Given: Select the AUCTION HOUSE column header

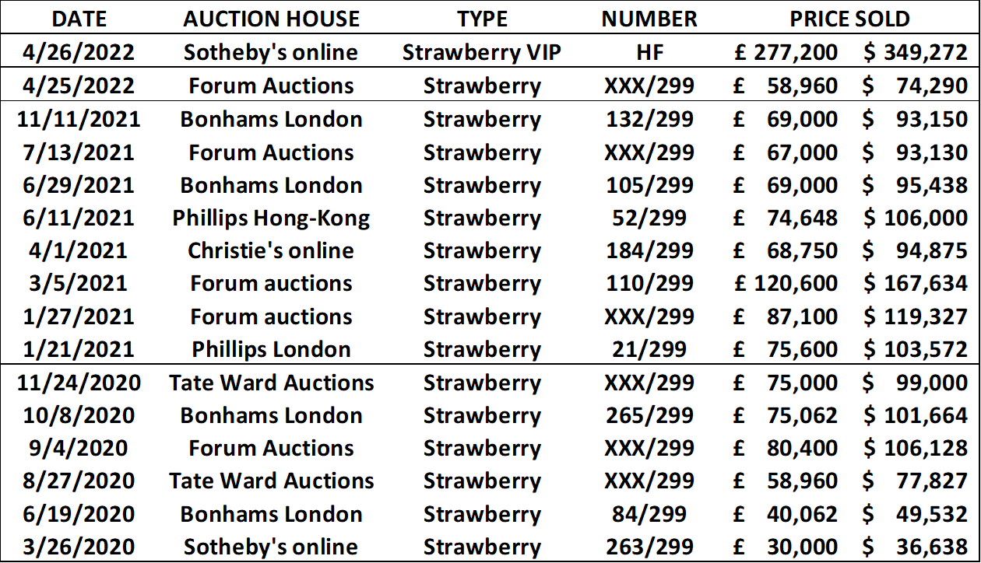Looking at the screenshot, I should pyautogui.click(x=272, y=19).
